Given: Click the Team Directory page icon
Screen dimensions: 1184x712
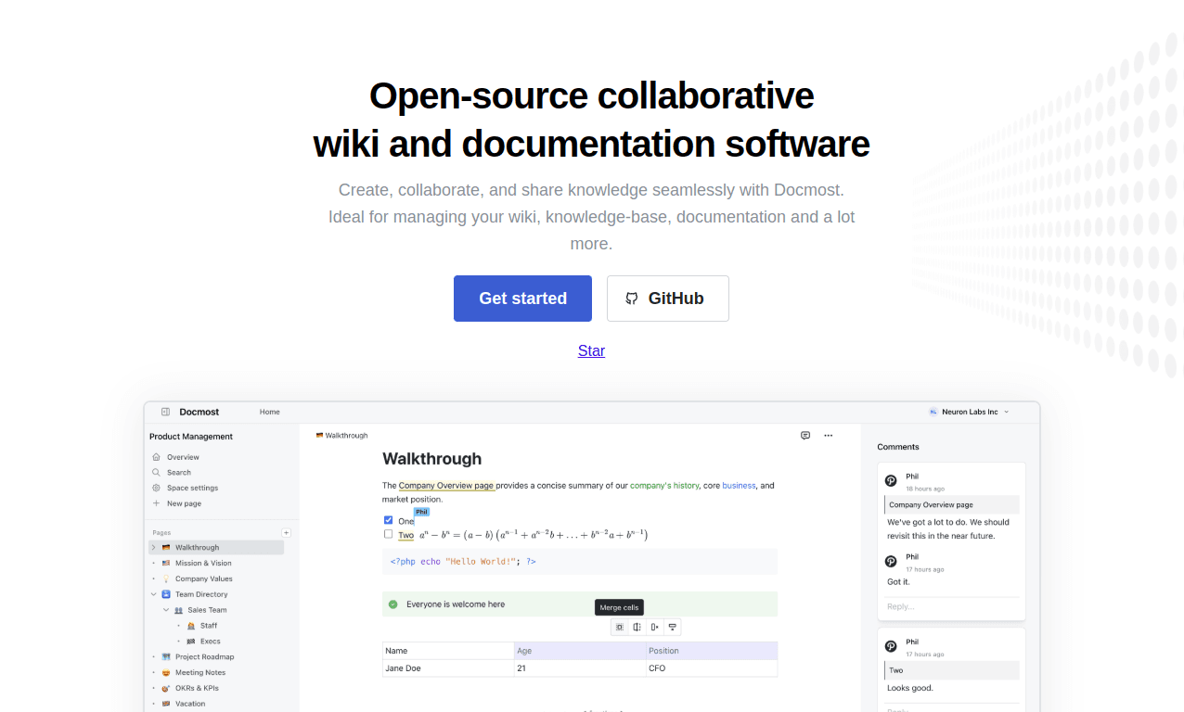Looking at the screenshot, I should tap(166, 594).
